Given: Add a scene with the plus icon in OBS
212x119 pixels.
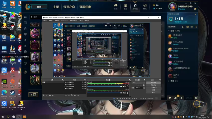Looking at the screenshot, I should tap(43, 95).
